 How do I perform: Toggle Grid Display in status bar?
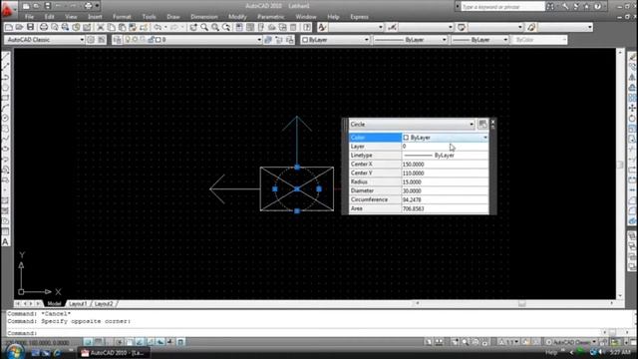[x=98, y=342]
